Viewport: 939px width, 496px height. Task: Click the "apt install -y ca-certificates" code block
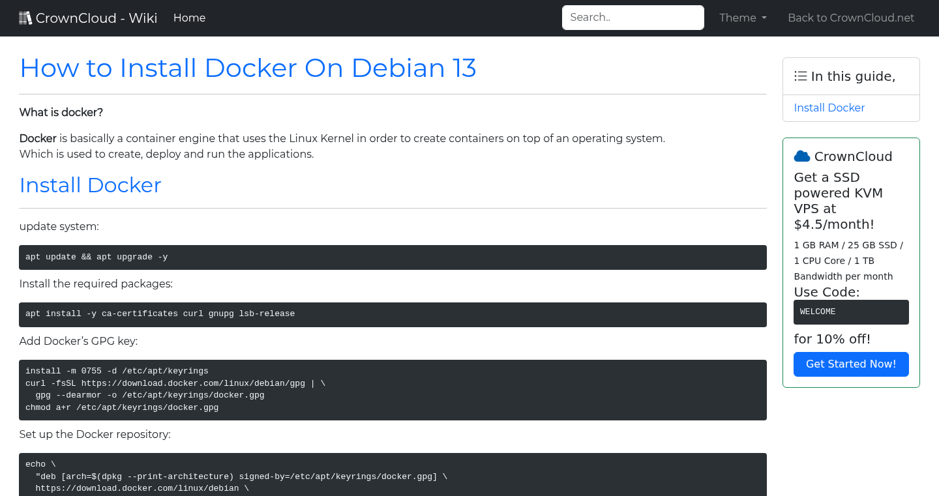pyautogui.click(x=393, y=314)
